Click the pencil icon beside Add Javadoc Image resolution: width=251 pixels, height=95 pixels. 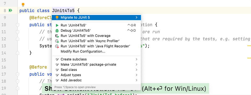point(57,80)
